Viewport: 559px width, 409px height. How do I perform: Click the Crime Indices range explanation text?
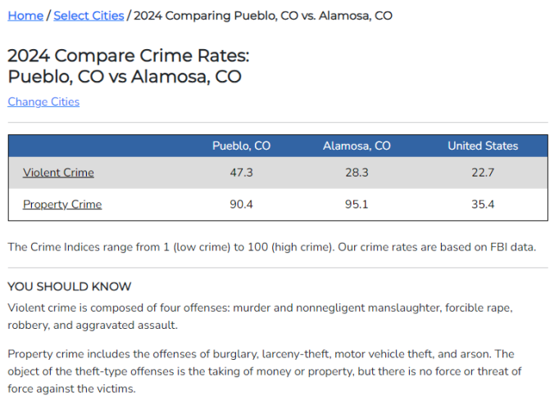pyautogui.click(x=272, y=247)
